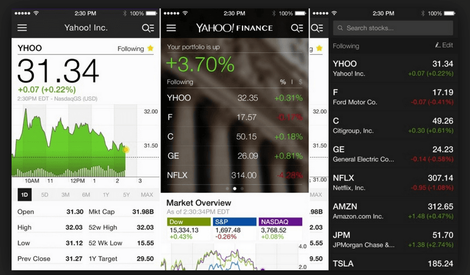Open hamburger menu on Yahoo Finance screen
The height and width of the screenshot is (275, 470).
[x=171, y=28]
